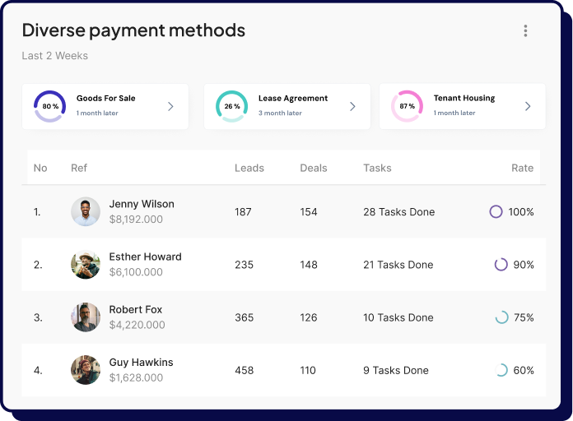Click Robert Fox's 75% rate circle
573x421 pixels.
pyautogui.click(x=501, y=317)
